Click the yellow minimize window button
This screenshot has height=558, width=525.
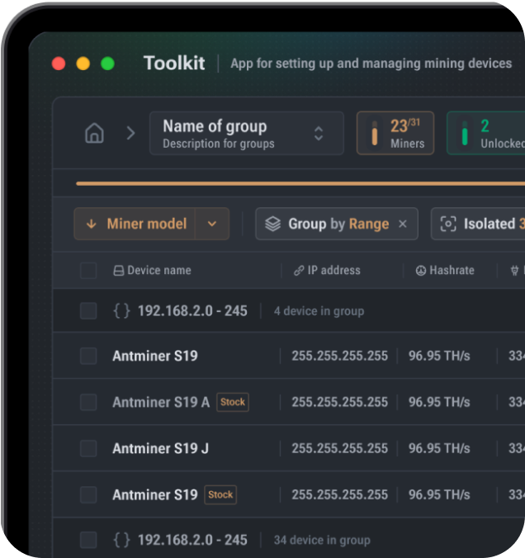[x=83, y=64]
